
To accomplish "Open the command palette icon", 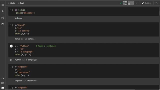I will point(3,83).
